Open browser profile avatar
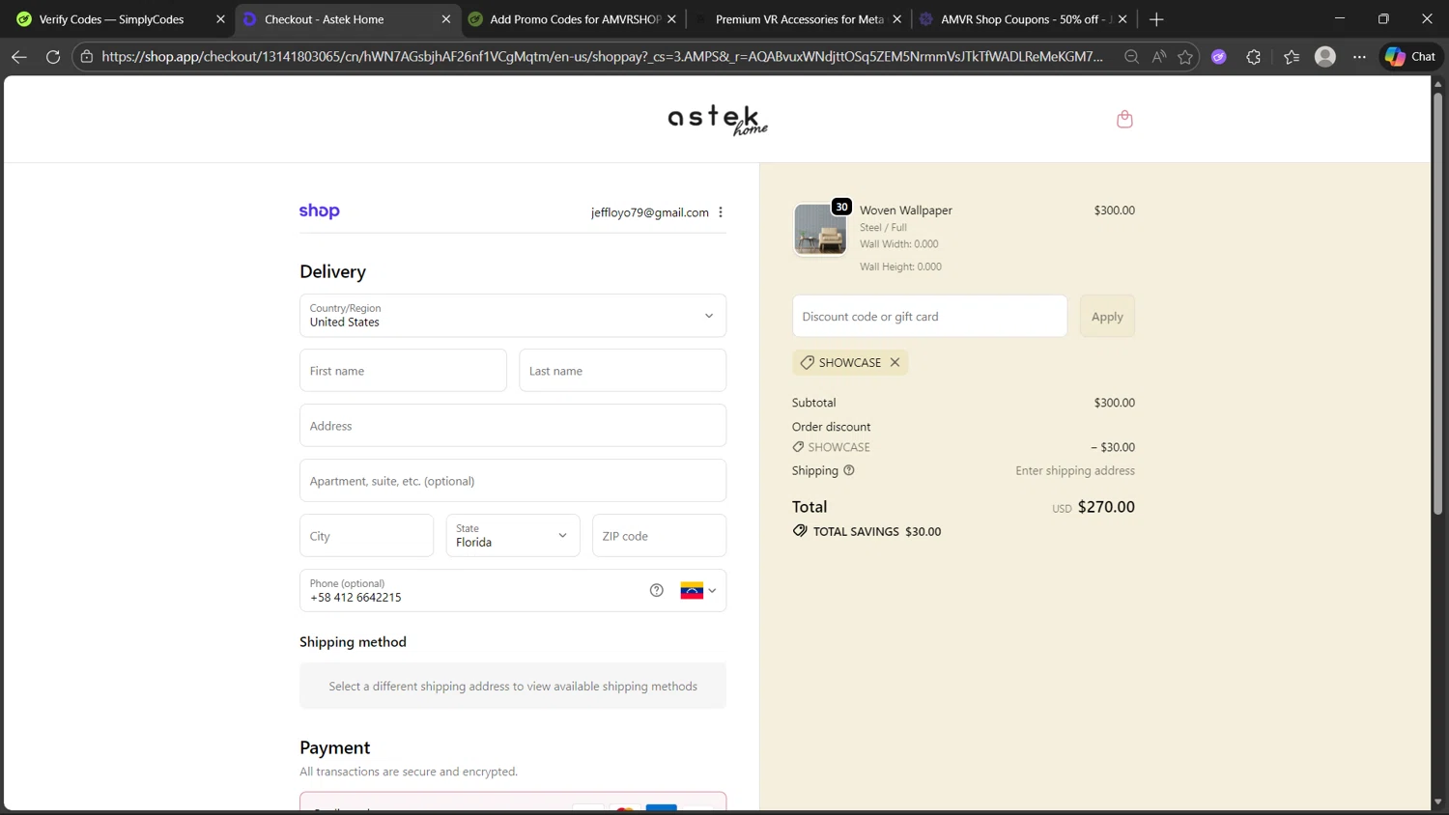 1325,57
